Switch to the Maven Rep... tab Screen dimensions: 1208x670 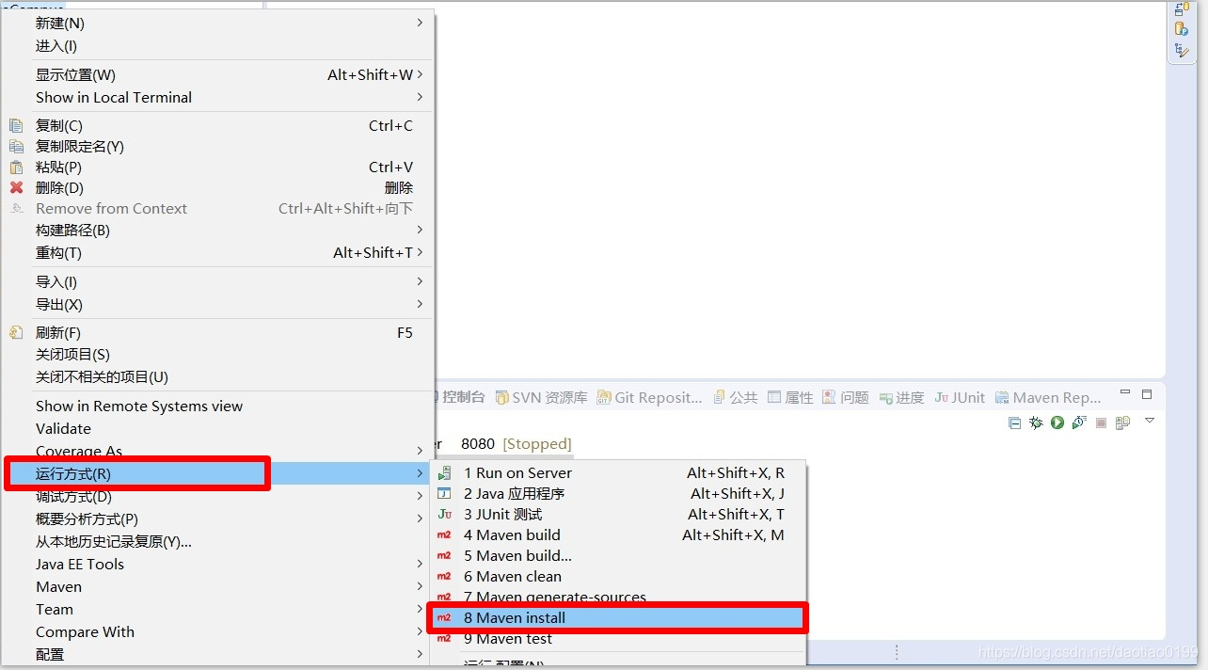coord(1048,397)
